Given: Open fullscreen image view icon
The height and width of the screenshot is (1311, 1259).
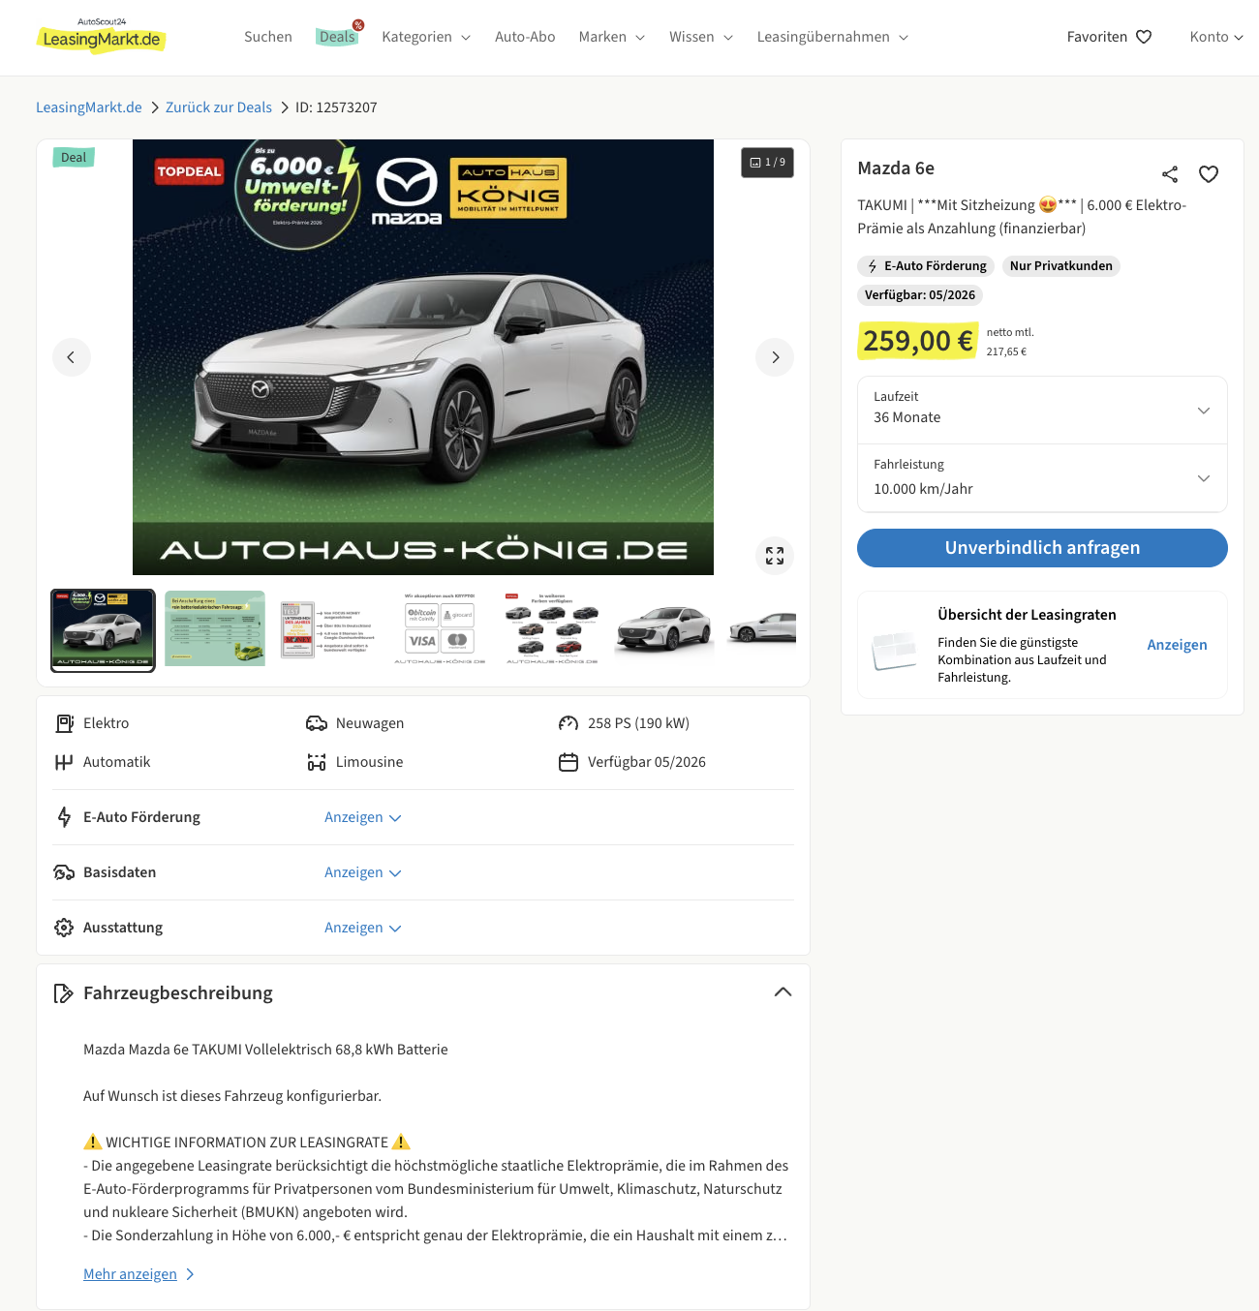Looking at the screenshot, I should point(775,556).
